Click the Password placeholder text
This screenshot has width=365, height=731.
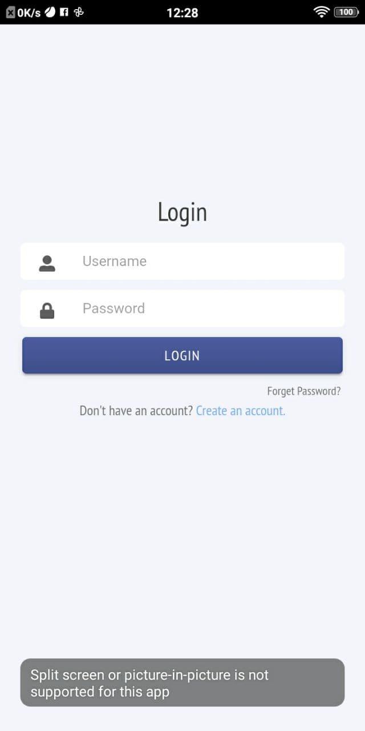tap(113, 308)
